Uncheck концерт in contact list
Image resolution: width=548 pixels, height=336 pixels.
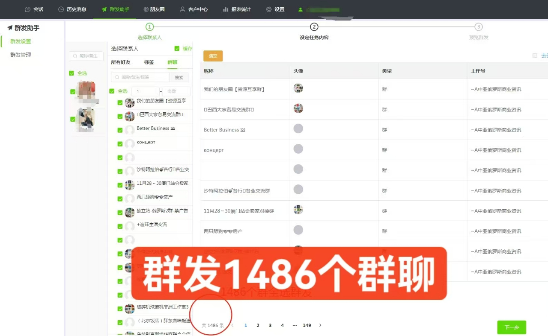120,144
